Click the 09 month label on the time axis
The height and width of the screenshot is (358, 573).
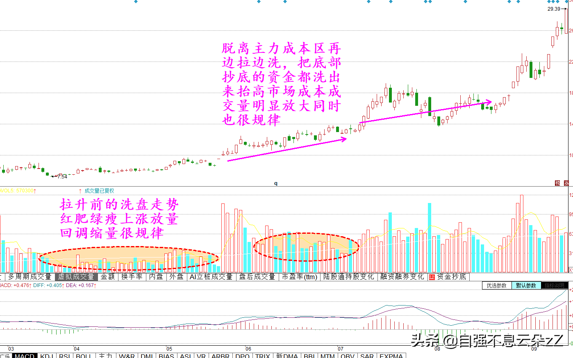534,349
